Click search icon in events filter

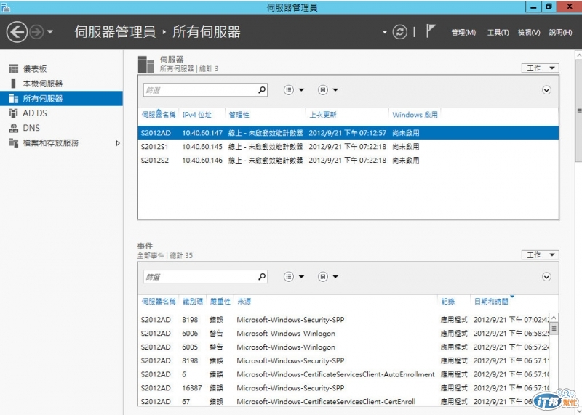pos(262,277)
